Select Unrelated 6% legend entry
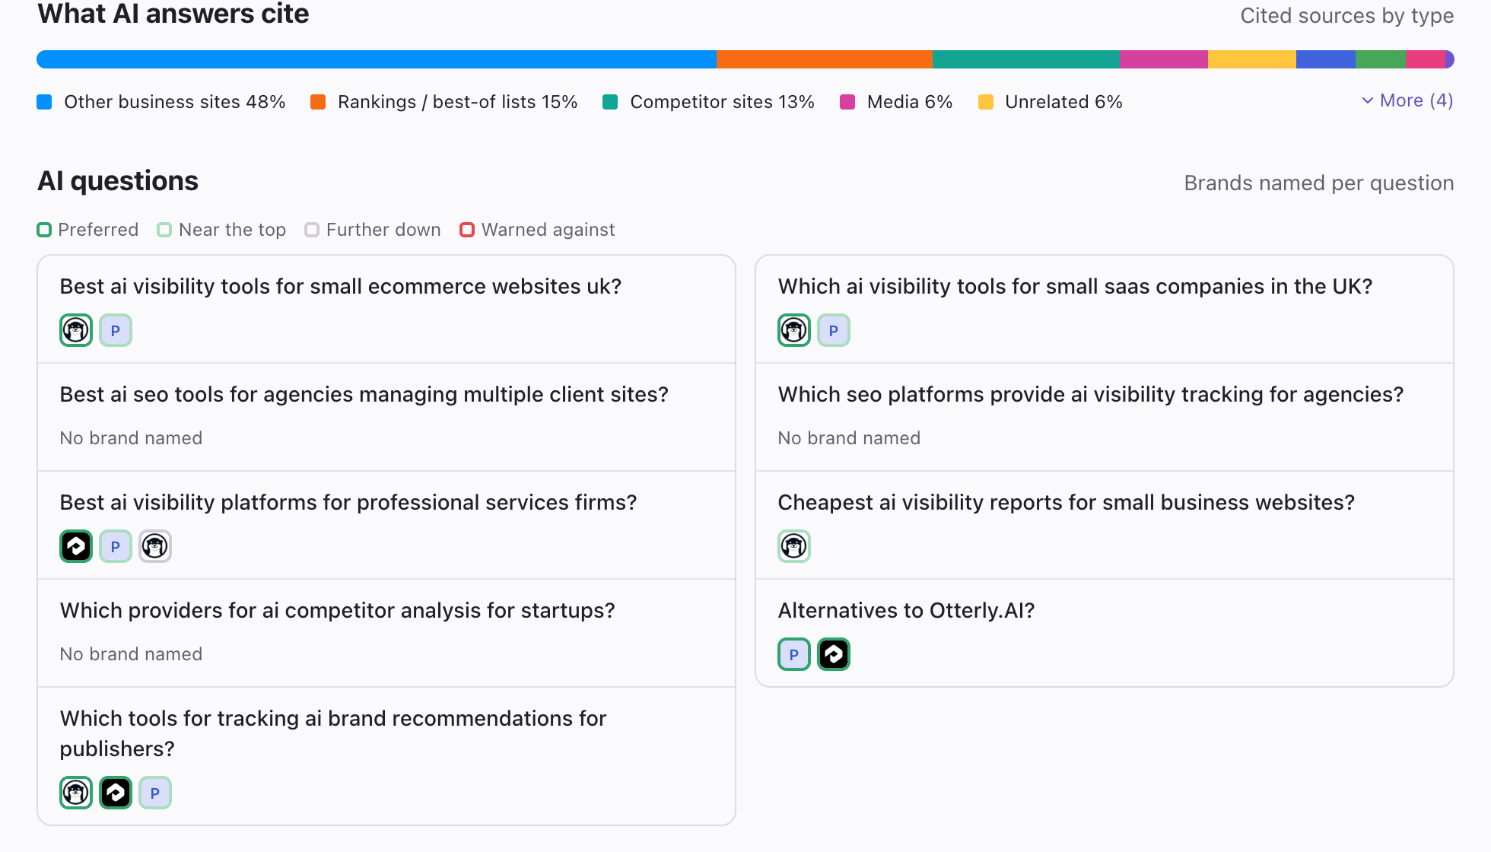 click(1051, 102)
